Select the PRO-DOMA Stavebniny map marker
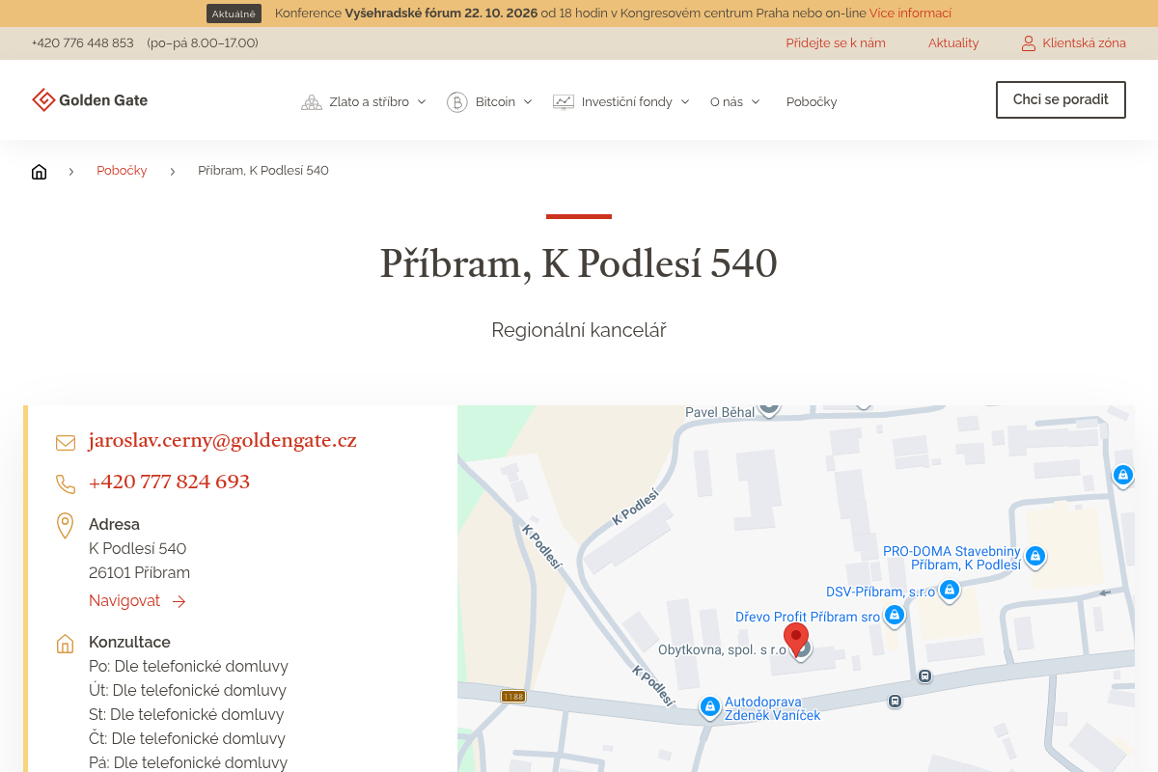 (x=1035, y=556)
